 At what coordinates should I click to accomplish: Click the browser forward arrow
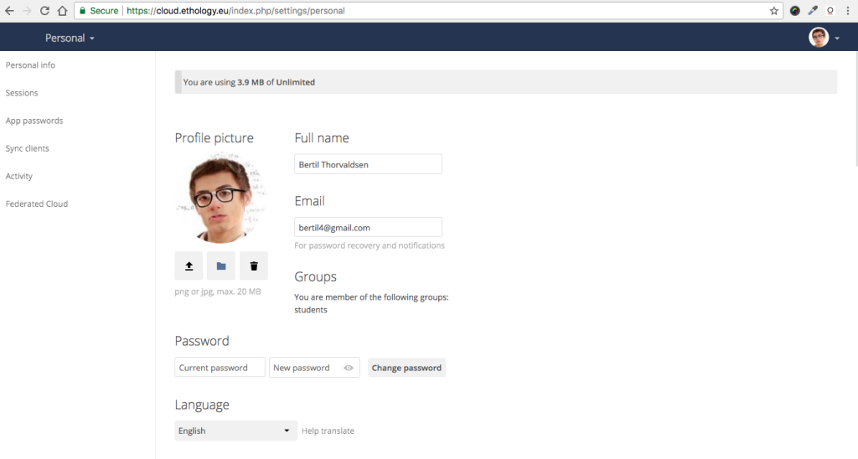(x=27, y=10)
